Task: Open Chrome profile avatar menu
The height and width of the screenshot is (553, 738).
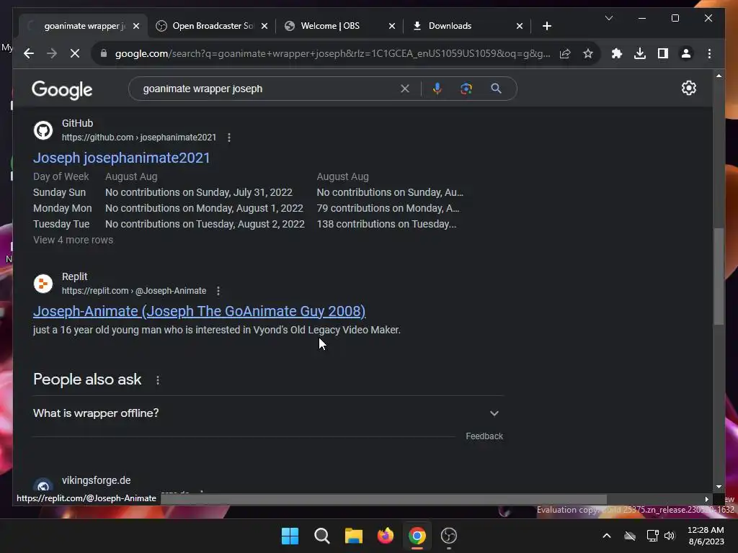Action: (686, 53)
